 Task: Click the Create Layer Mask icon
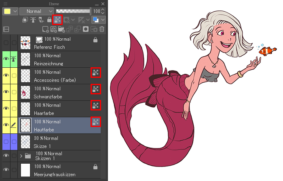pos(86,29)
